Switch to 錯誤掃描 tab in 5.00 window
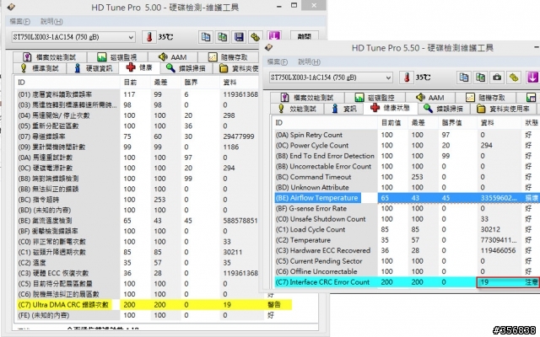Screen dimensions: 540x337 click(x=186, y=68)
